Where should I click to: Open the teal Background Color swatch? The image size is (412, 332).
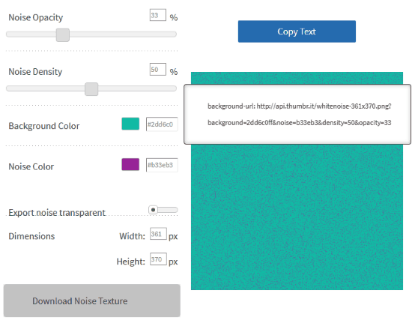pos(130,124)
